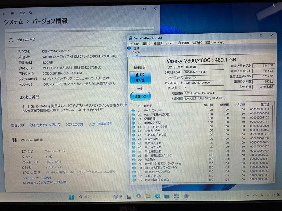Click the status icon for 初期不良ブロック数 row

(133, 135)
